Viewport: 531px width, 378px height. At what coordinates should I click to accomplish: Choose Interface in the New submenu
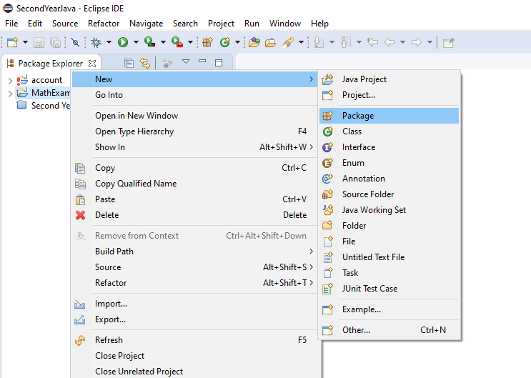pyautogui.click(x=358, y=147)
